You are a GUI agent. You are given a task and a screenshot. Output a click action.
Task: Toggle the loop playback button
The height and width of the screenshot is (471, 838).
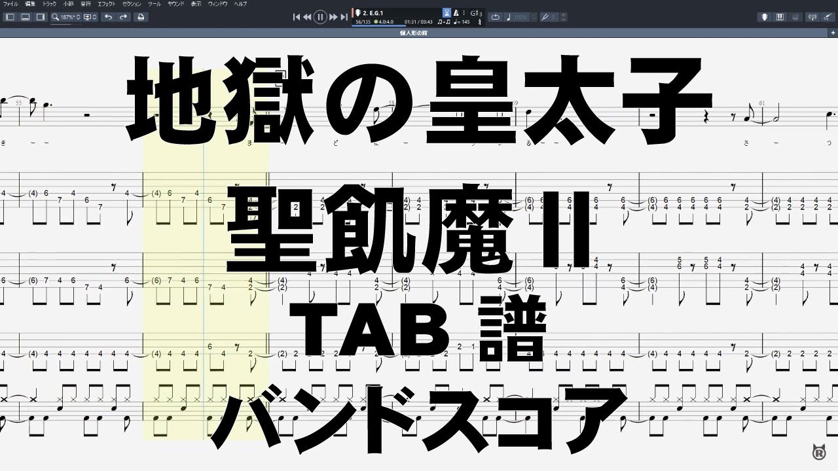tap(496, 16)
